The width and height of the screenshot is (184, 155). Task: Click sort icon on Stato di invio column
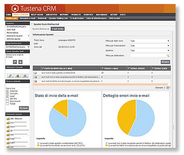coord(43,68)
